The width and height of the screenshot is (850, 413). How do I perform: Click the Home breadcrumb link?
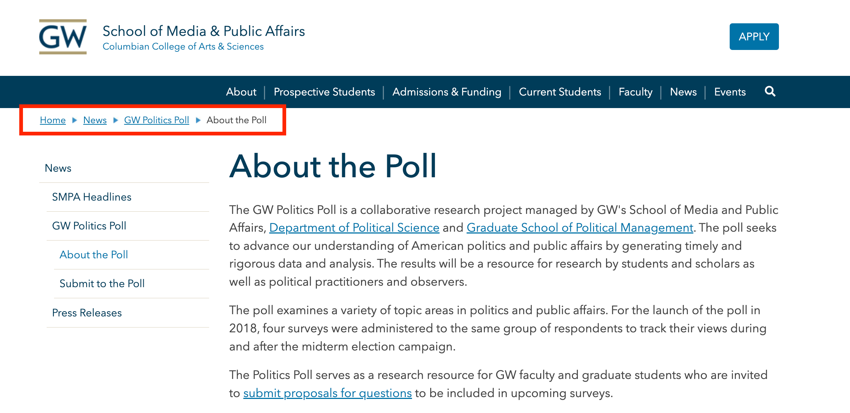point(53,120)
